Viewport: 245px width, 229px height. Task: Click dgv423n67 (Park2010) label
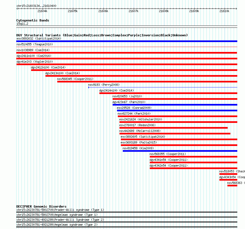point(129,102)
